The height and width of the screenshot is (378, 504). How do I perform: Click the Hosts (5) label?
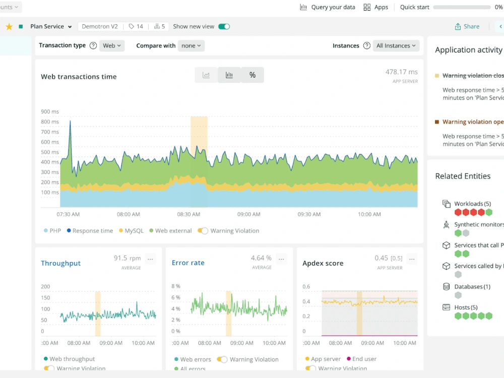click(x=466, y=307)
